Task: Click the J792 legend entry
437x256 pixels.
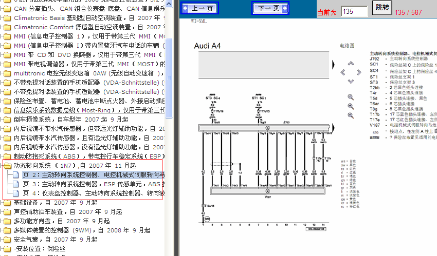Action: [x=398, y=58]
